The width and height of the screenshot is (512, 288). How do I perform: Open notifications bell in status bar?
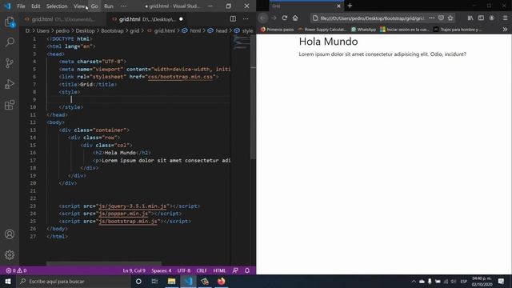pos(247,270)
